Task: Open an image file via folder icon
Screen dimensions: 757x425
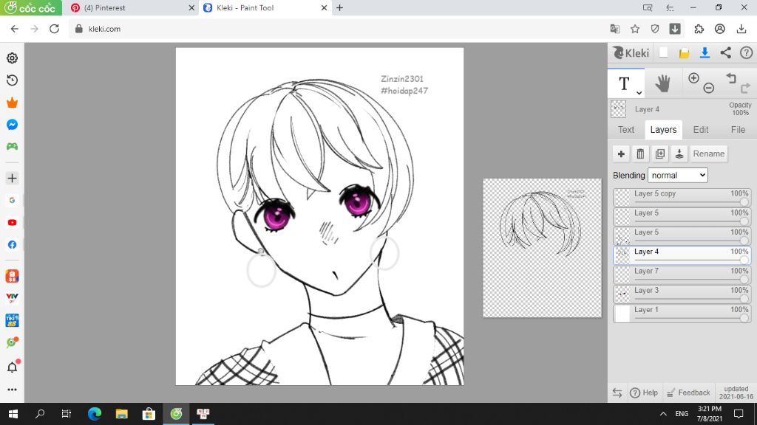Action: click(684, 53)
